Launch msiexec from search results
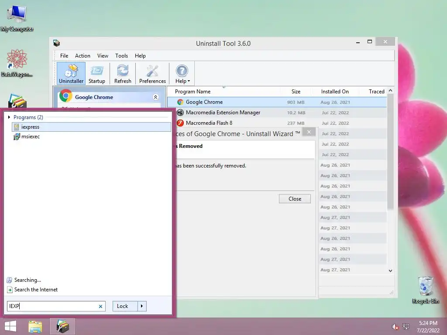 (91, 137)
